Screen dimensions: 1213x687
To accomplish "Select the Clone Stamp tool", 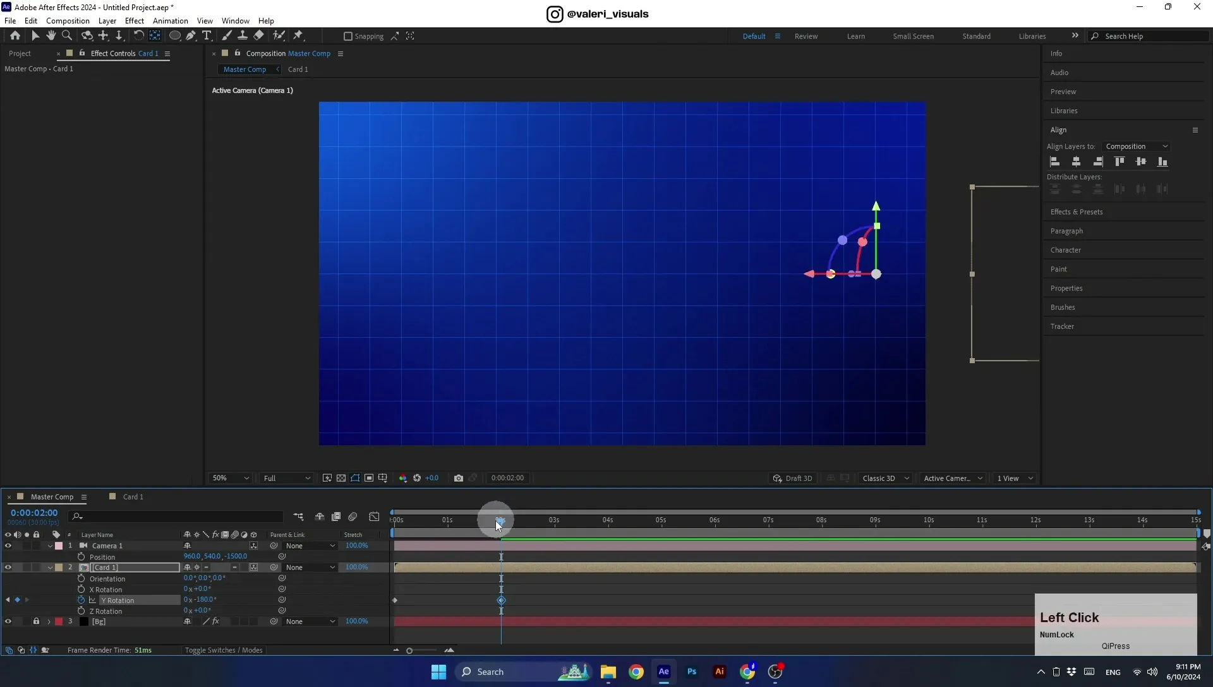I will coord(242,36).
